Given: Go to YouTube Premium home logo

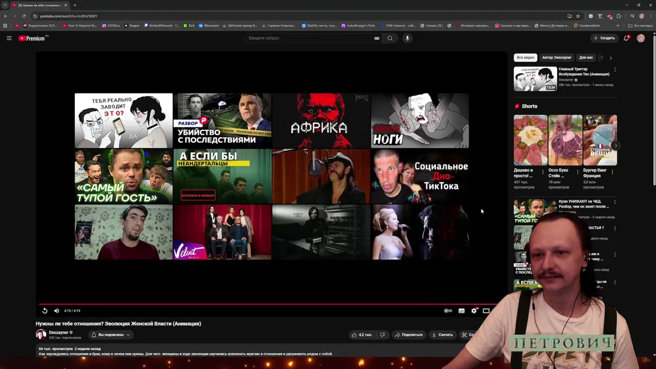Looking at the screenshot, I should click(x=32, y=38).
